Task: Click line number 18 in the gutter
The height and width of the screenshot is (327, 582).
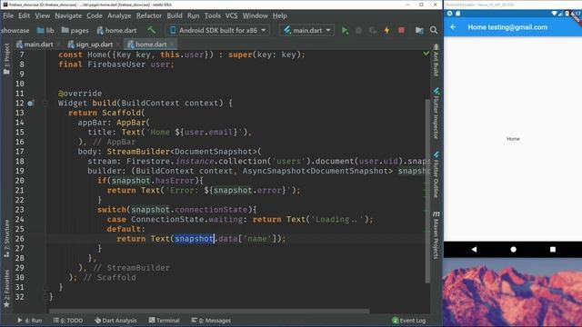Action: pos(20,162)
